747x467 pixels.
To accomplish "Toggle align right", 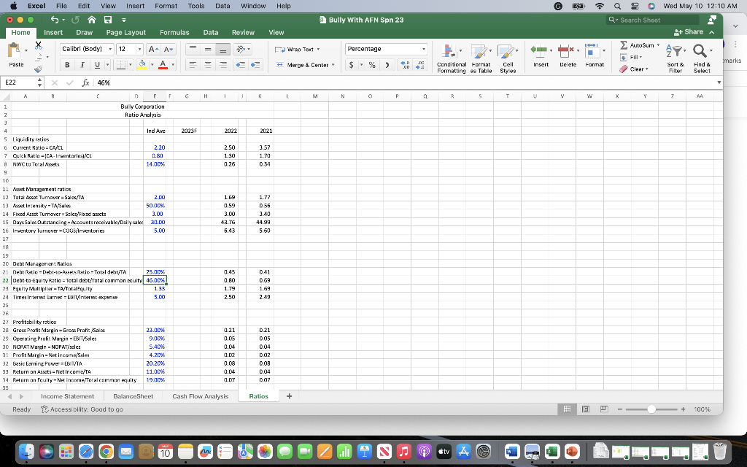I will tap(223, 65).
